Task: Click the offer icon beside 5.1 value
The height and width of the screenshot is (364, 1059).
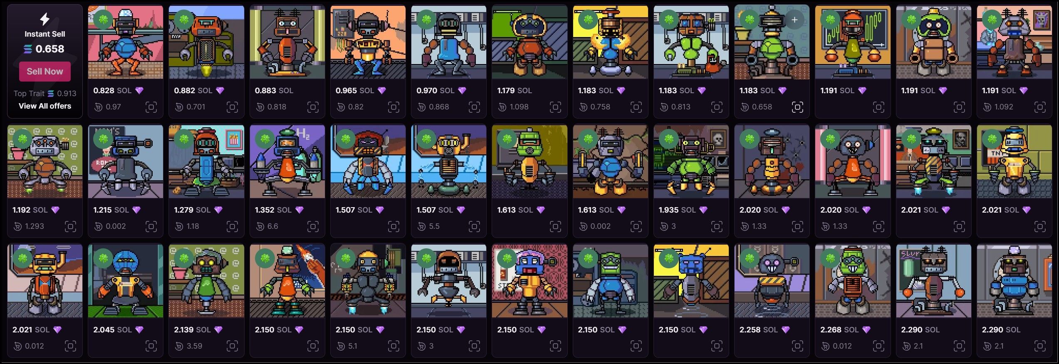Action: coord(341,346)
